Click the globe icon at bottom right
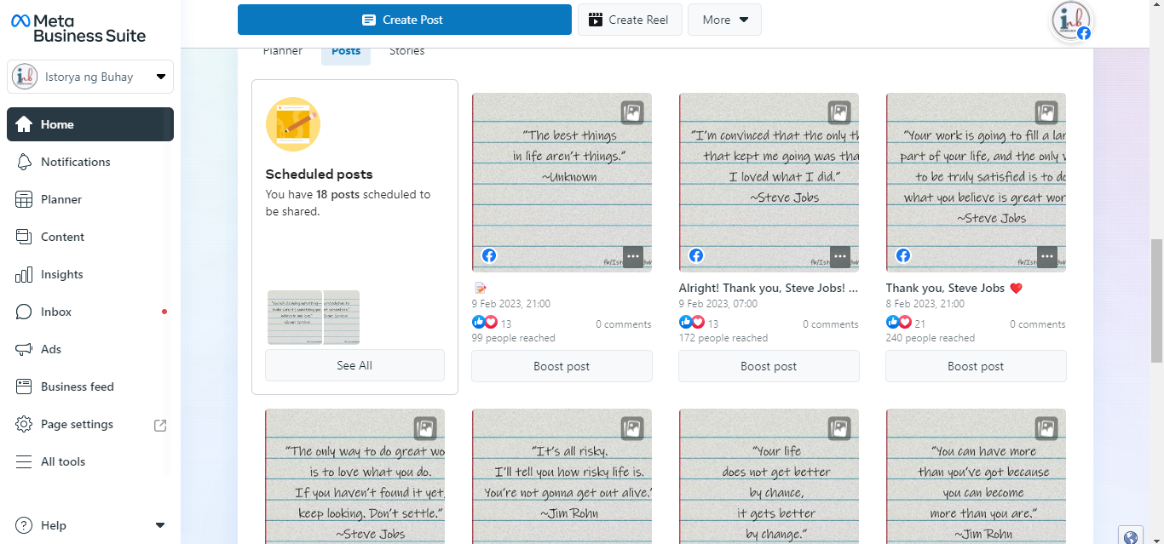1164x544 pixels. pyautogui.click(x=1131, y=536)
